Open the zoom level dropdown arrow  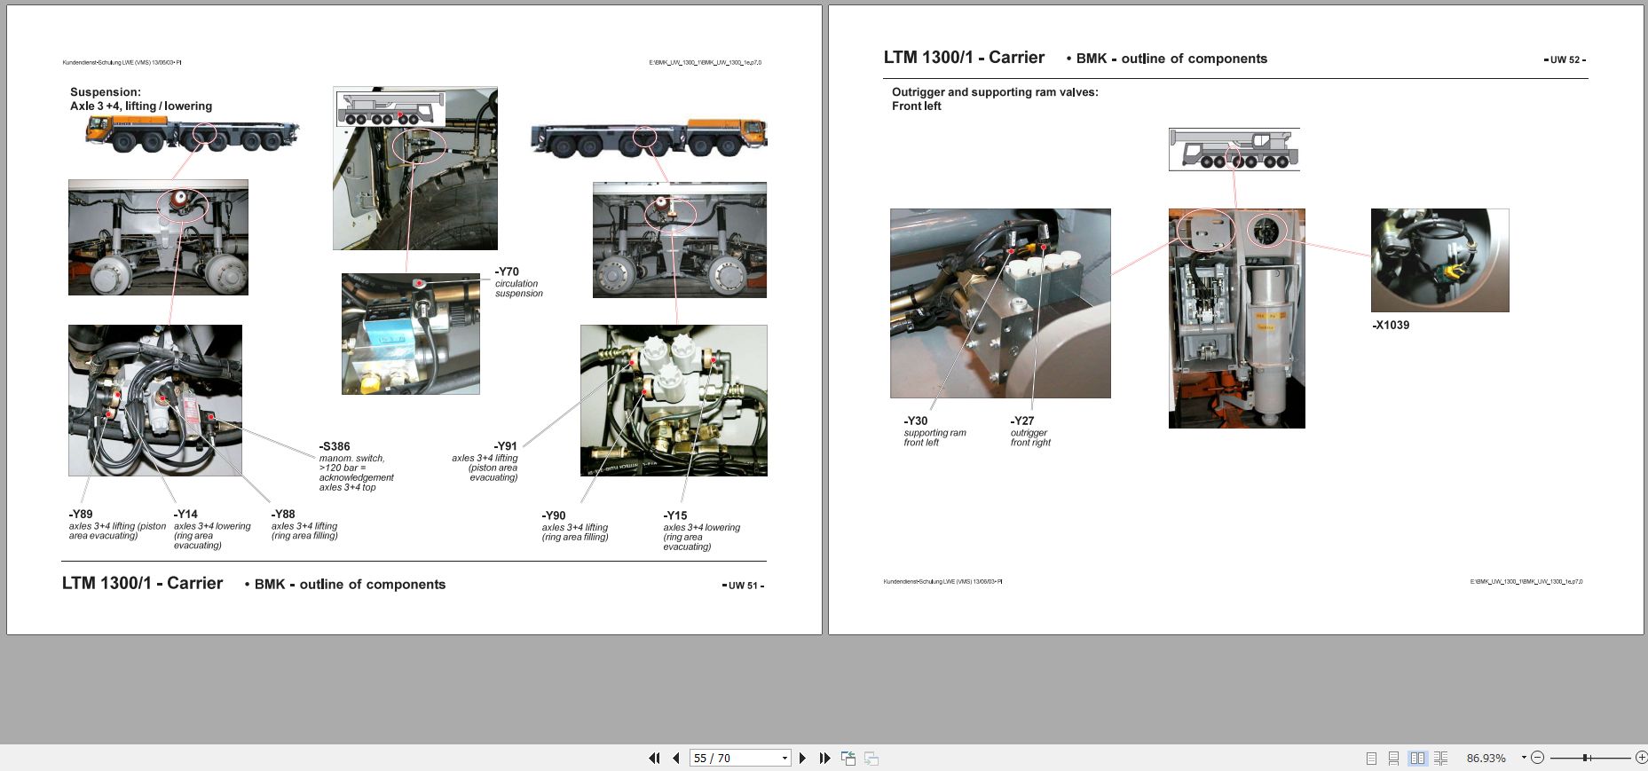[x=1524, y=758]
